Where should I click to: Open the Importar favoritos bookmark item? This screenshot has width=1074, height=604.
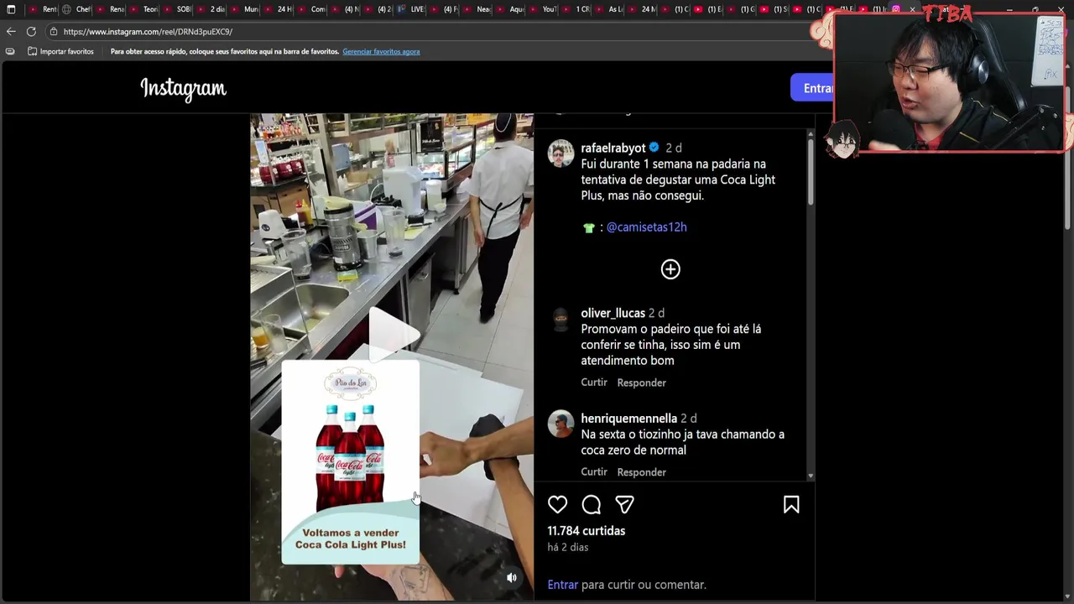point(60,51)
